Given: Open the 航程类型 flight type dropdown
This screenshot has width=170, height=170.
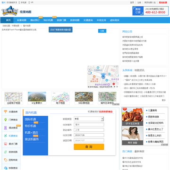Looking at the screenshot, I should tap(89, 119).
